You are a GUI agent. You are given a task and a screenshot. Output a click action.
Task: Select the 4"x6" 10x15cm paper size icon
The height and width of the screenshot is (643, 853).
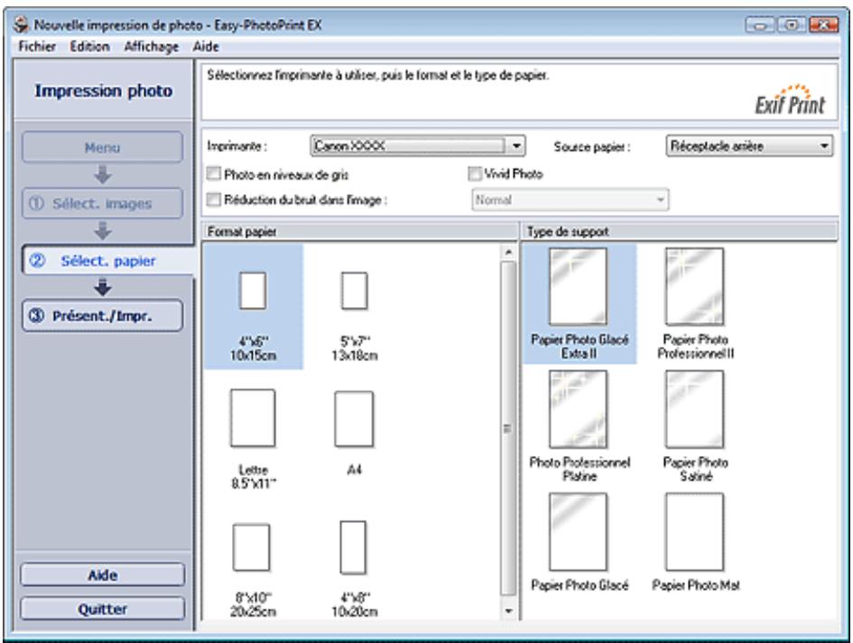(253, 291)
